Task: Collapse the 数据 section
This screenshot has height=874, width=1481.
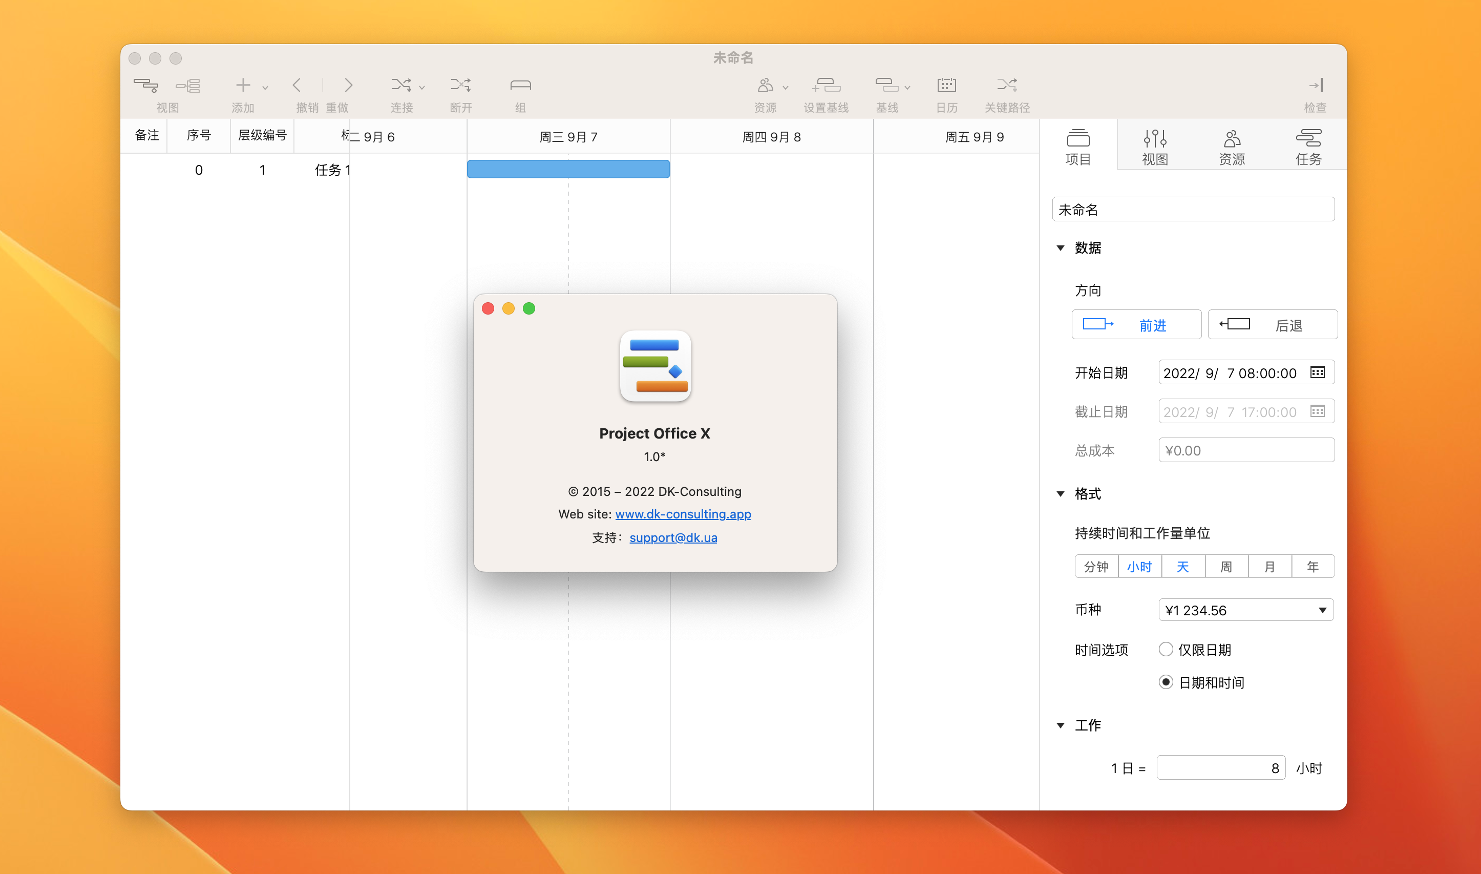Action: click(1061, 248)
